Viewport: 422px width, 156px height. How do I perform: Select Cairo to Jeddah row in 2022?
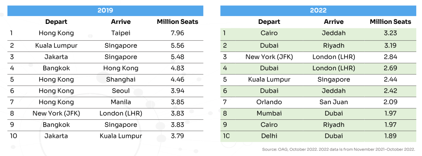(318, 33)
